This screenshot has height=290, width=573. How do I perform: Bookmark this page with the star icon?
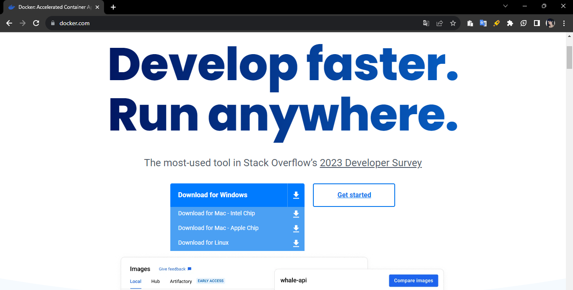pos(453,23)
